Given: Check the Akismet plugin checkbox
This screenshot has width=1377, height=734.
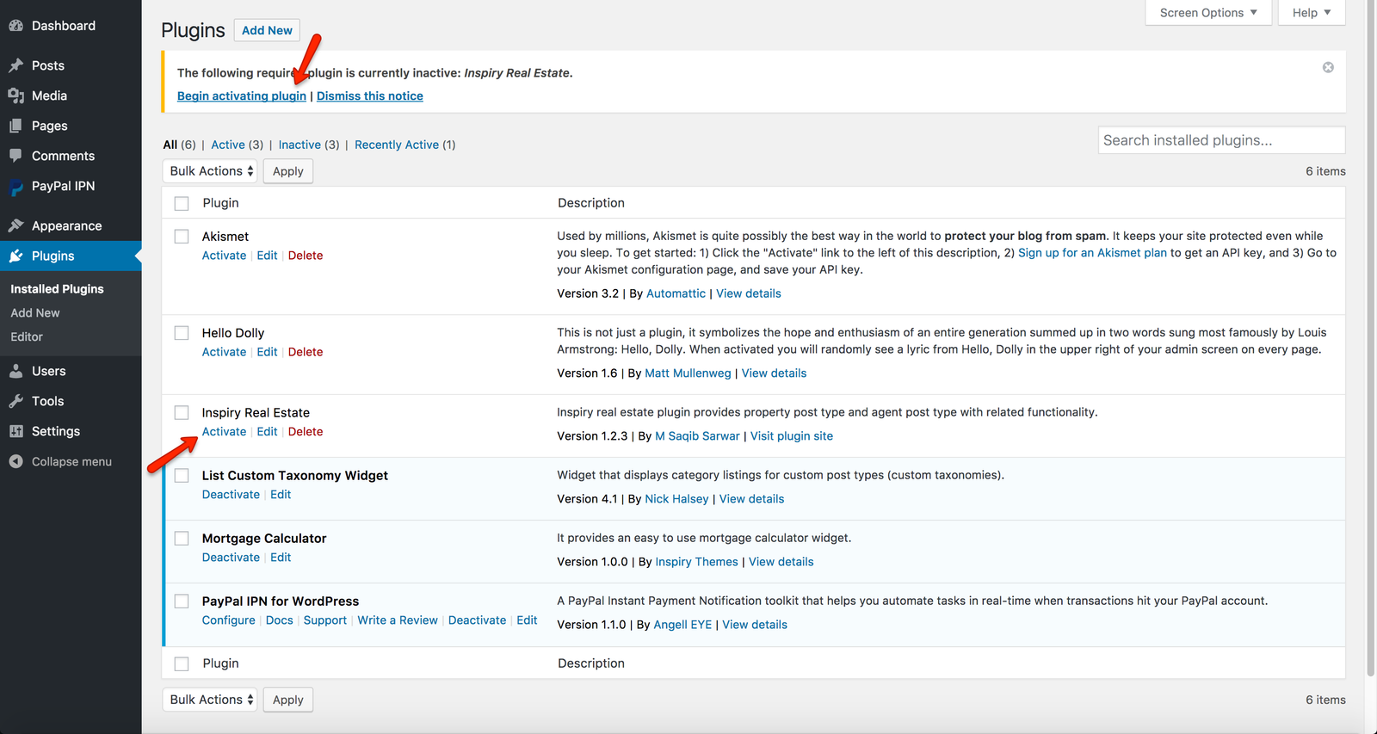Looking at the screenshot, I should click(182, 237).
